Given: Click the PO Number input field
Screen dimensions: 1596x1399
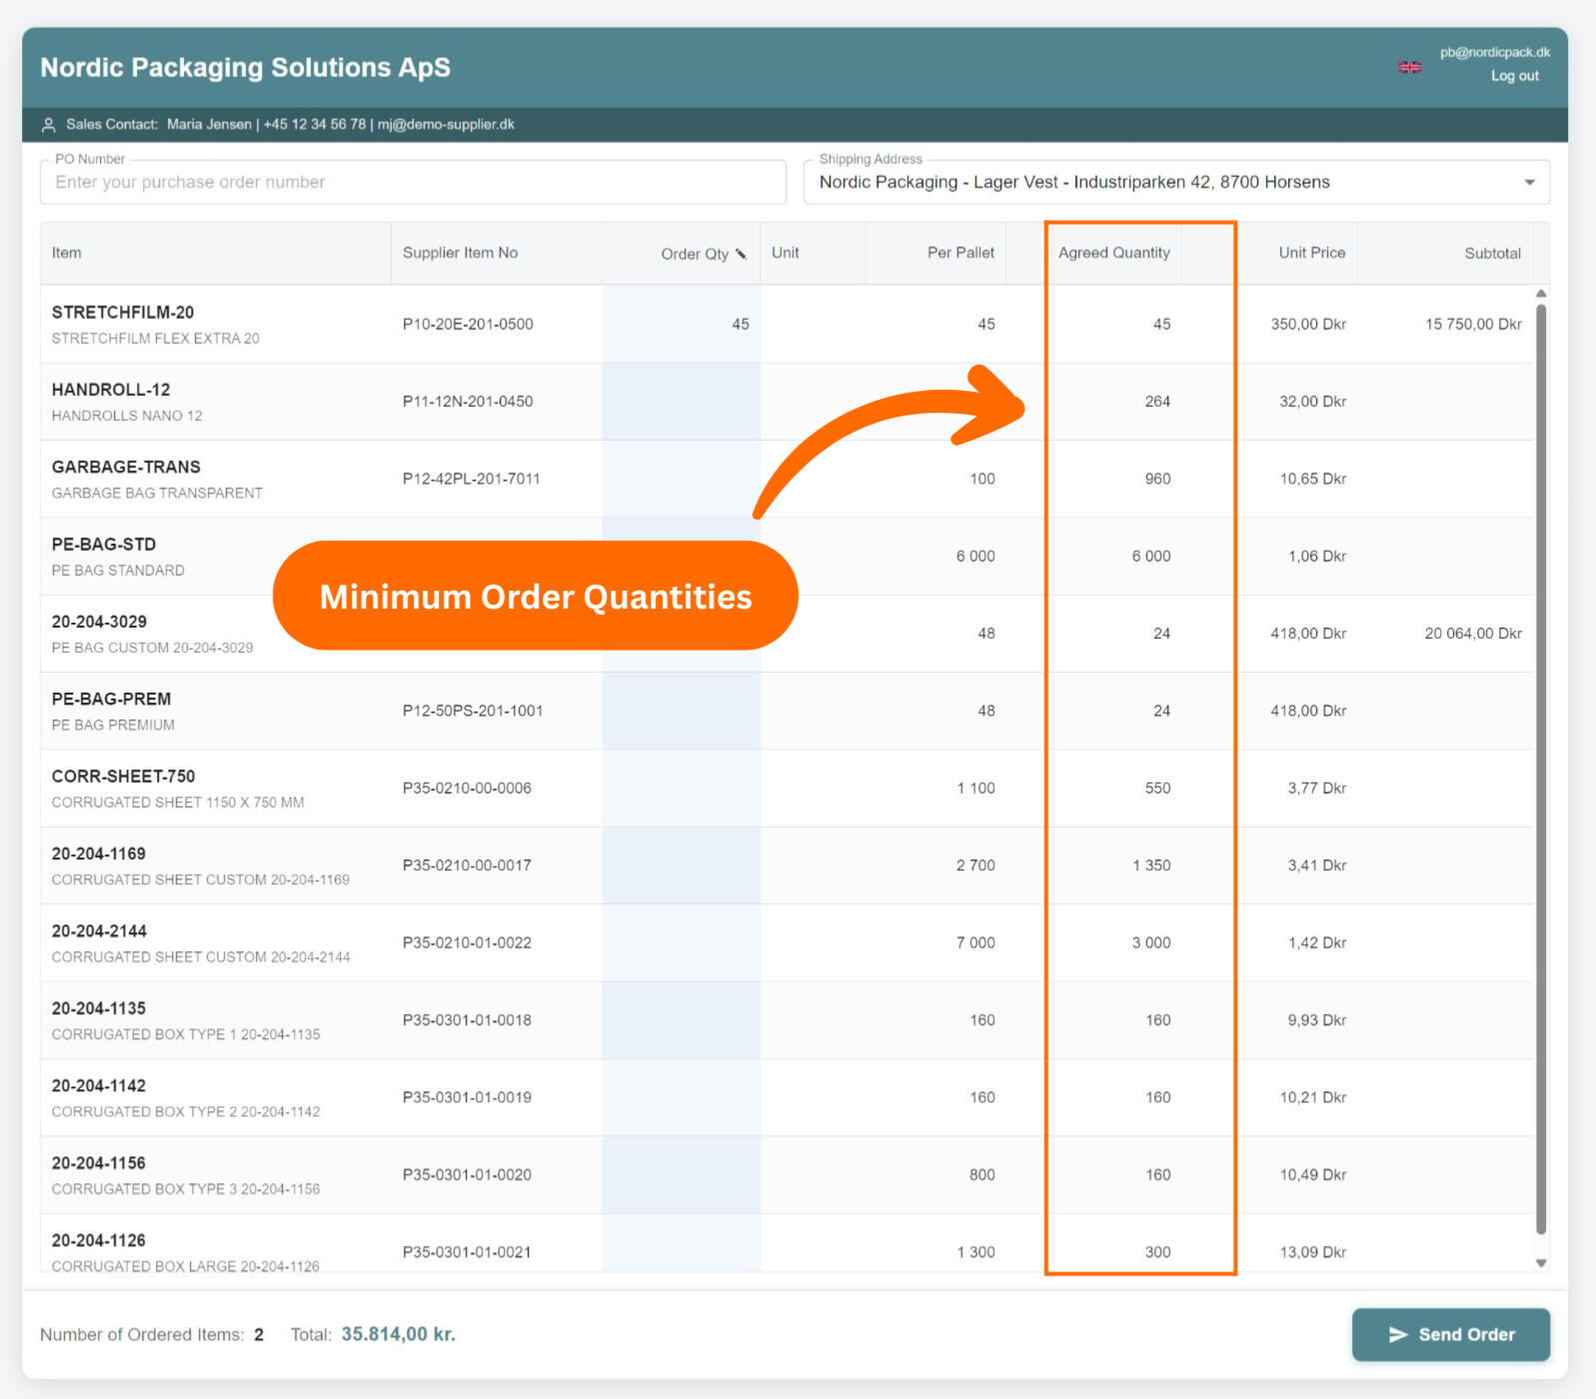Looking at the screenshot, I should 412,183.
